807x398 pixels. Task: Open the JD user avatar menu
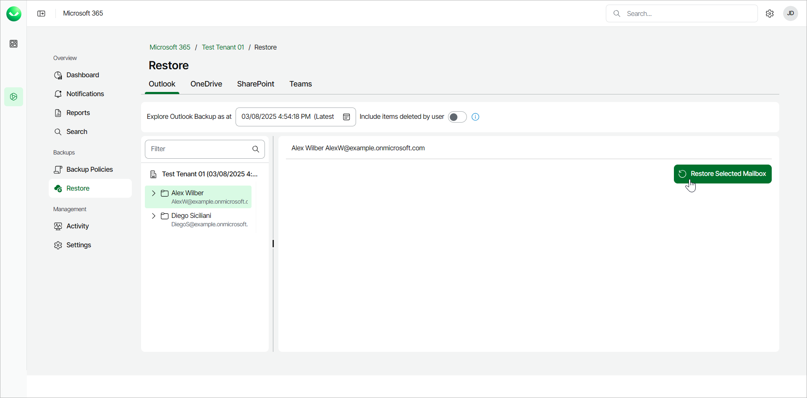790,13
